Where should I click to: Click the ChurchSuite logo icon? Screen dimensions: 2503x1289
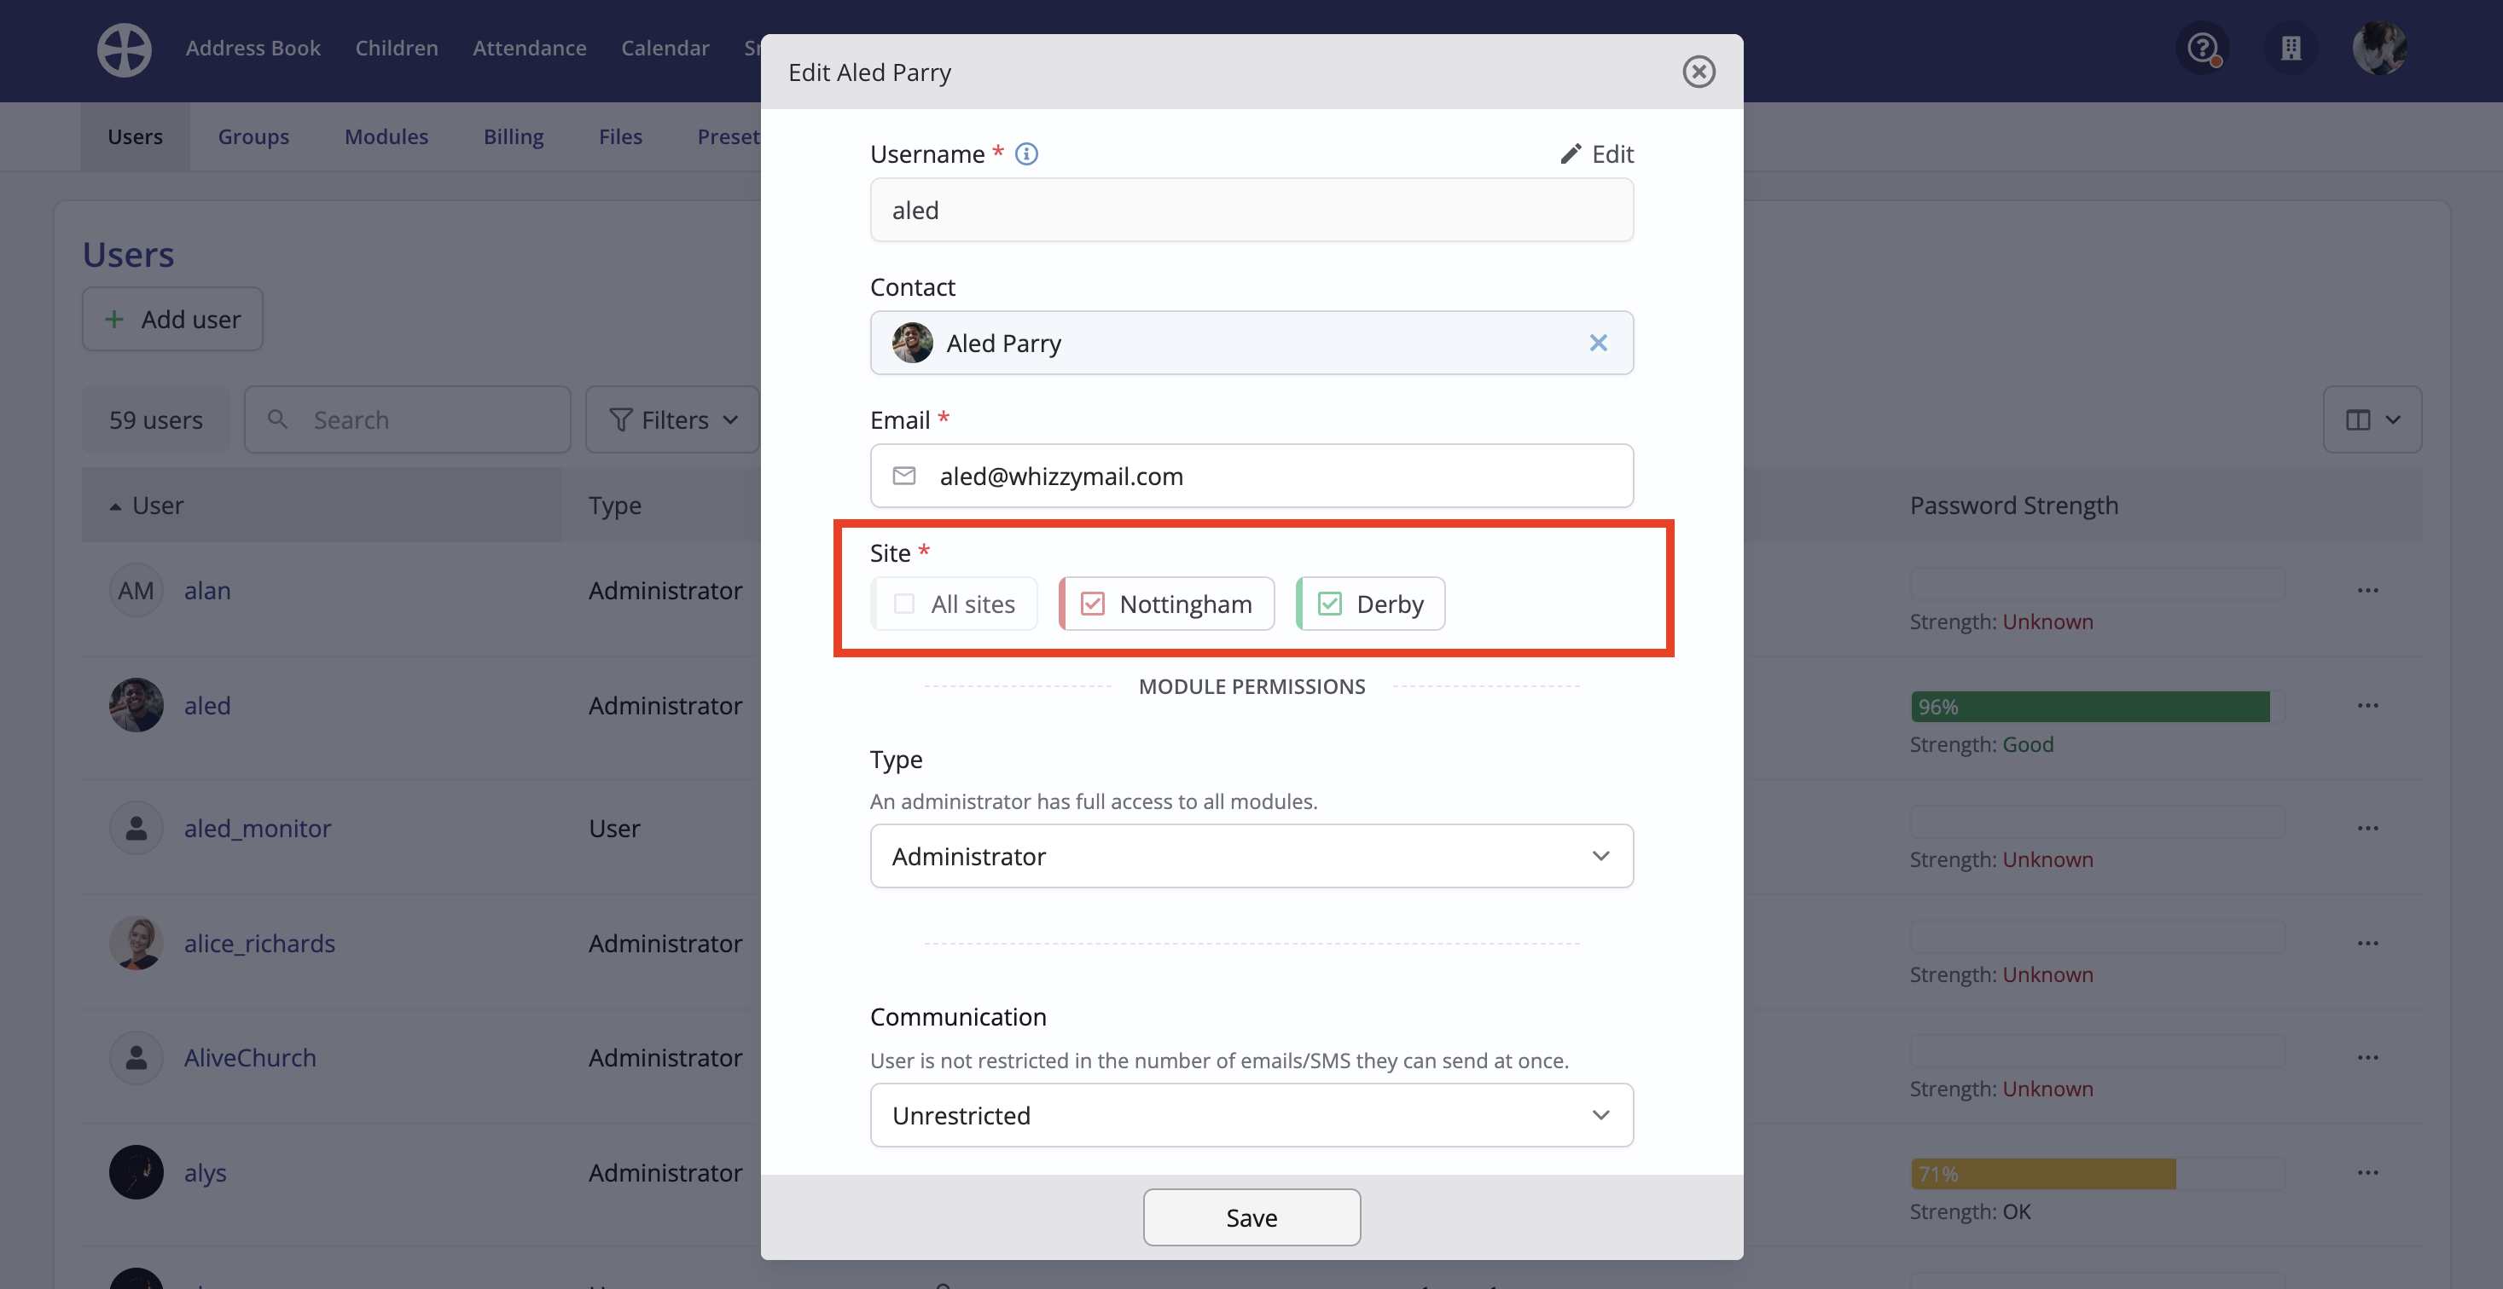pyautogui.click(x=125, y=49)
